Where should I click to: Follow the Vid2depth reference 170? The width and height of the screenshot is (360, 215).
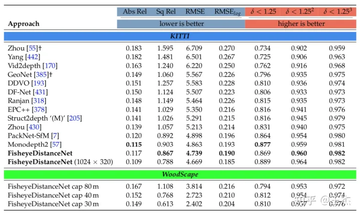(50, 66)
